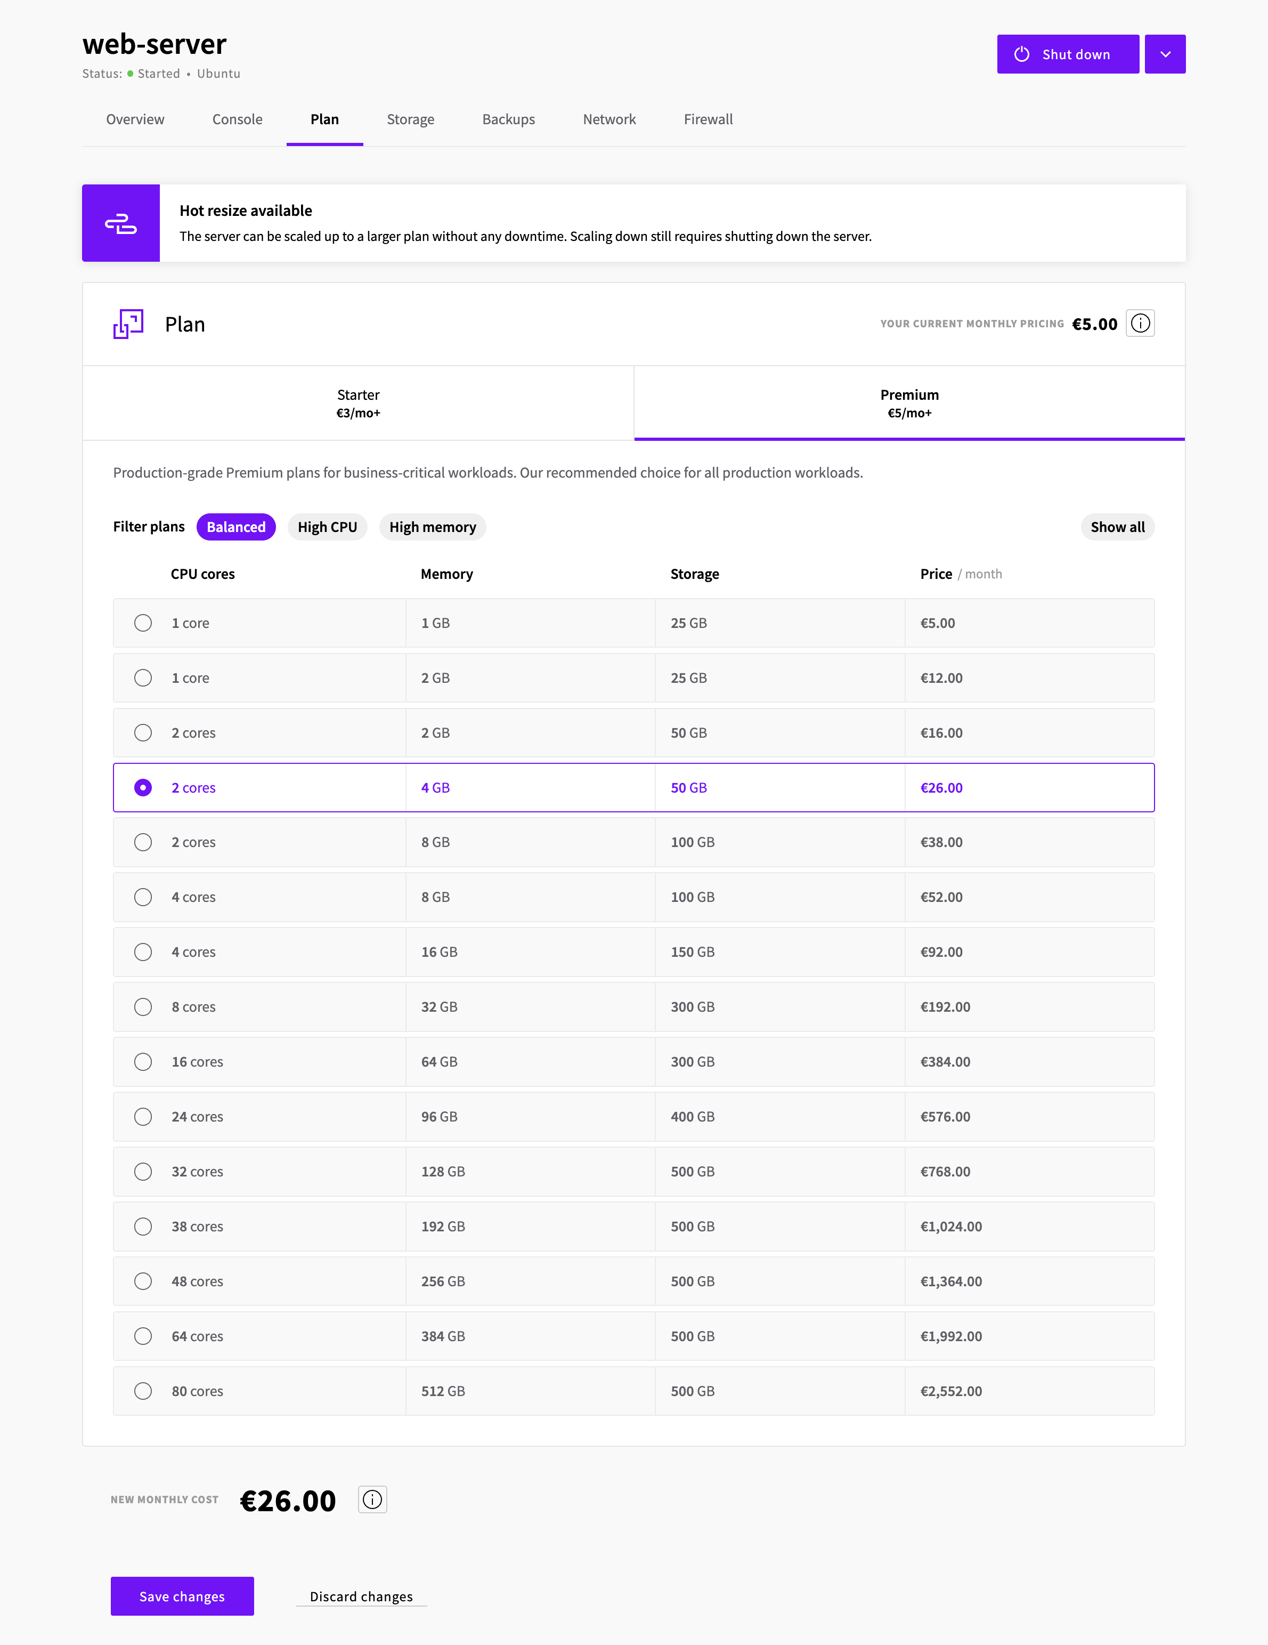Select the 1 core 2 GB plan radio
Image resolution: width=1268 pixels, height=1645 pixels.
[143, 678]
